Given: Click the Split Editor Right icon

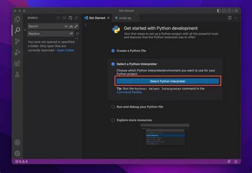Looking at the screenshot, I should pyautogui.click(x=230, y=18).
